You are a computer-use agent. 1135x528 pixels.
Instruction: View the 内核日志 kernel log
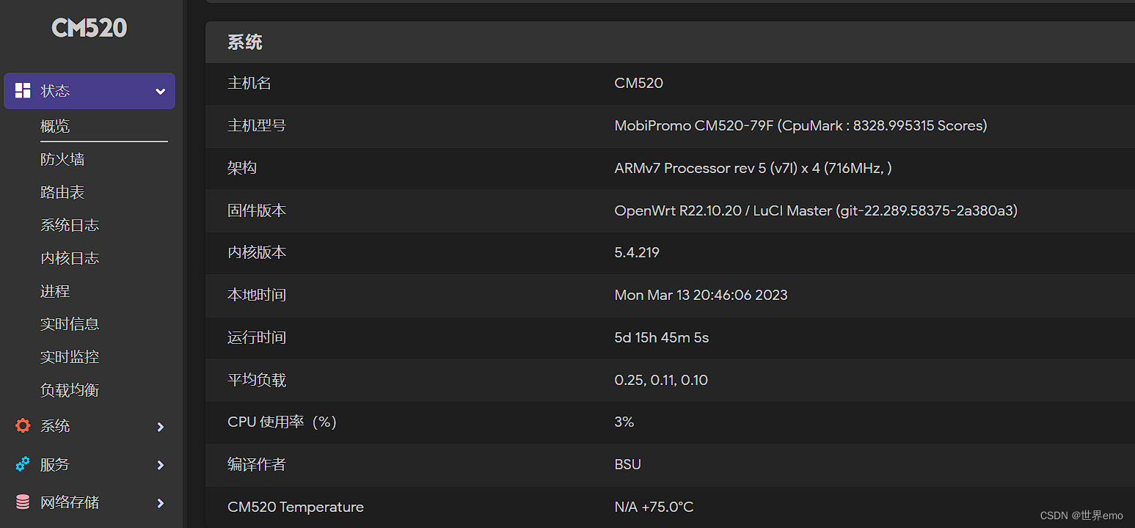point(70,258)
